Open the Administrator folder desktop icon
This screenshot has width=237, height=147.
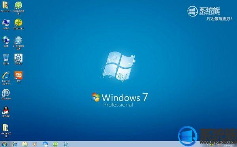(x=6, y=6)
